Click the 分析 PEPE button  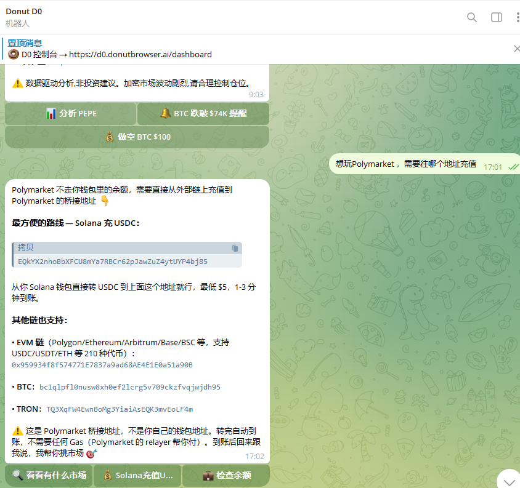71,114
